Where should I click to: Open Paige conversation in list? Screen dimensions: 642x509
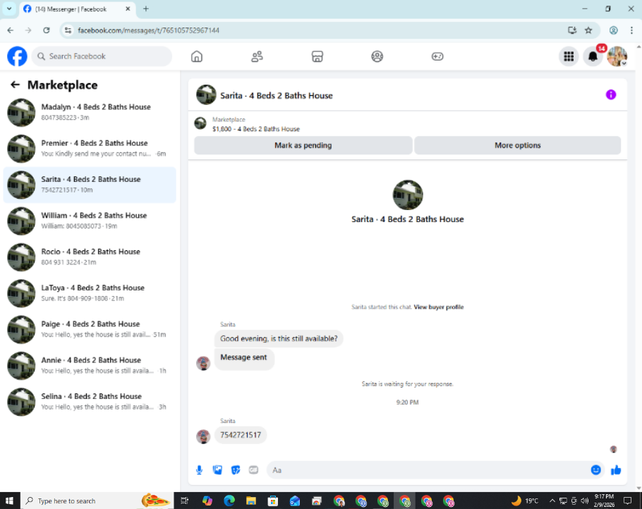point(90,329)
